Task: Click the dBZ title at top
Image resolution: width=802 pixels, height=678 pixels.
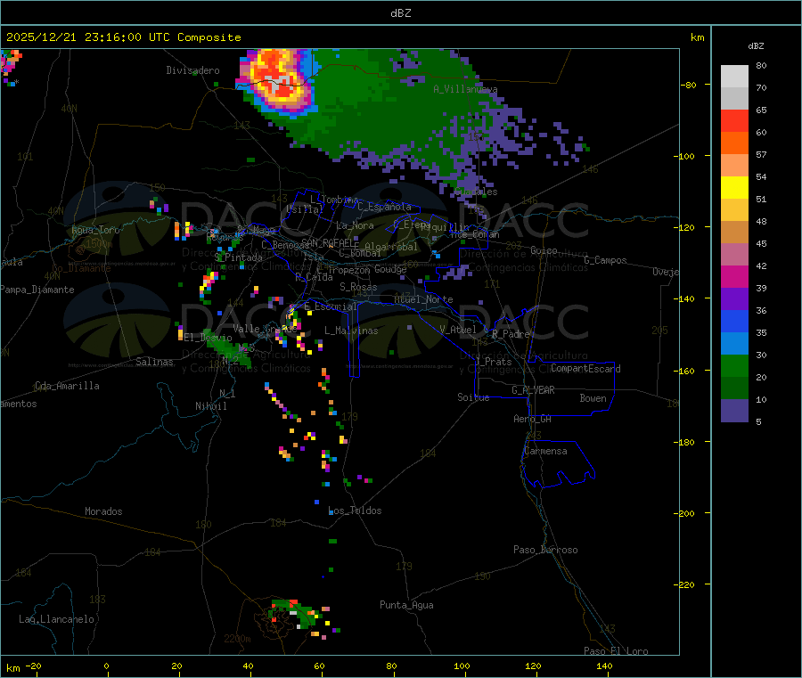Action: [x=400, y=13]
